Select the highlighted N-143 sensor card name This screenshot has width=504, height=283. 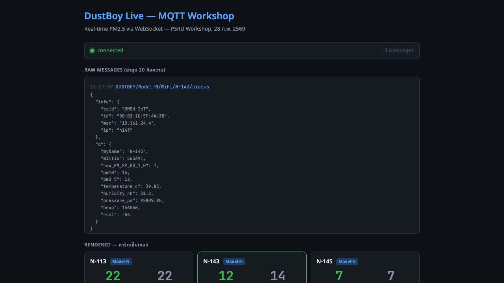211,261
